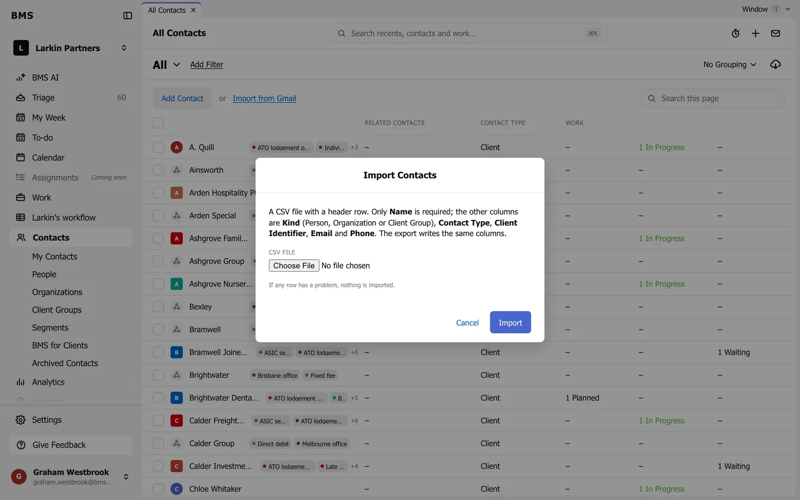800x500 pixels.
Task: Click the Give Feedback help icon
Action: point(21,444)
